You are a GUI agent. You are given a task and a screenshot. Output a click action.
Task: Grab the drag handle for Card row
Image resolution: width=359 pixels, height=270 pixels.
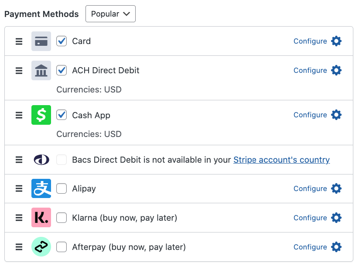19,41
